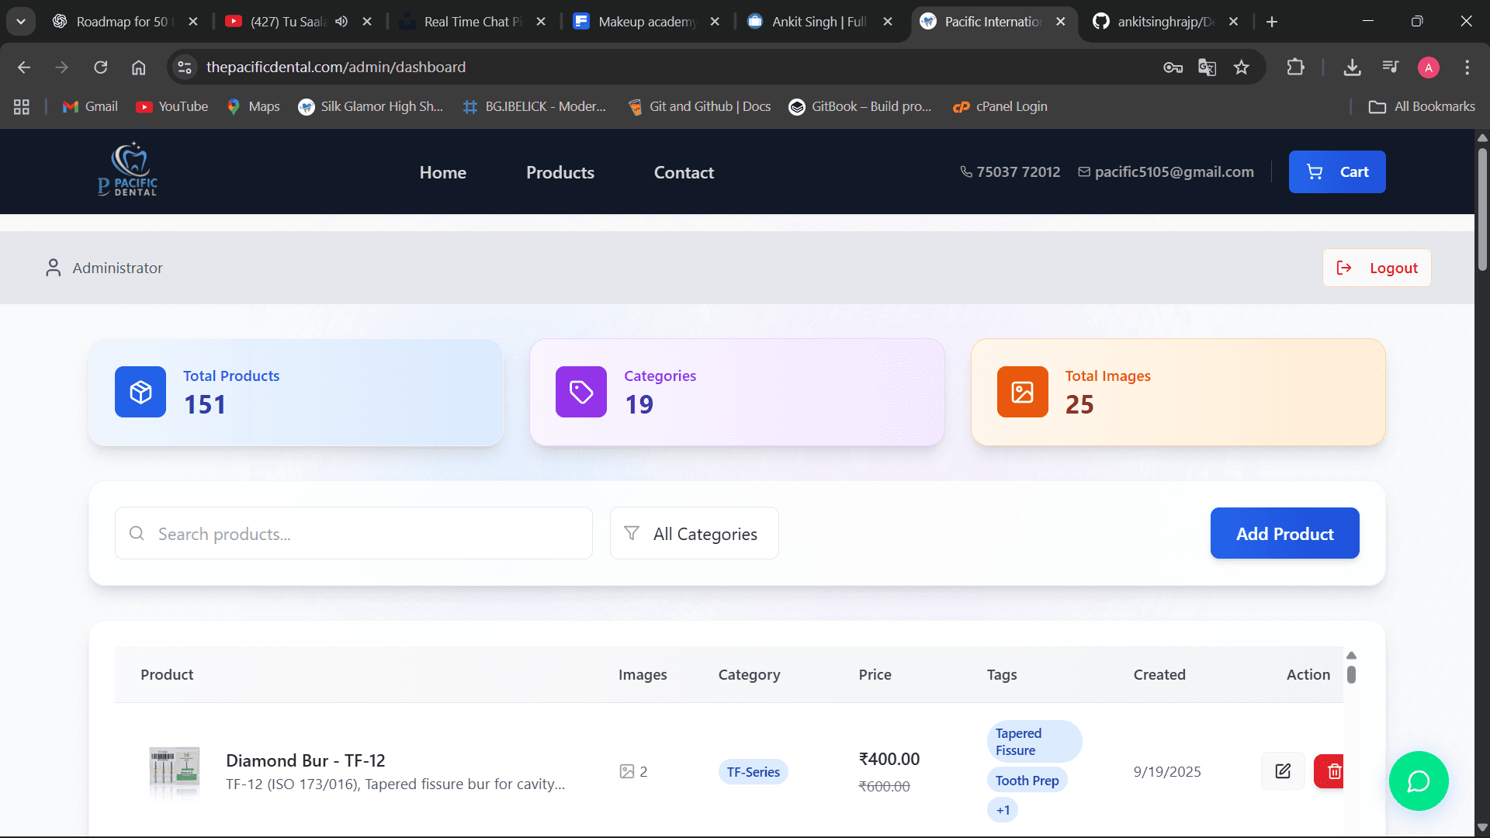This screenshot has height=838, width=1490.
Task: Click the Total Products box icon
Action: point(140,392)
